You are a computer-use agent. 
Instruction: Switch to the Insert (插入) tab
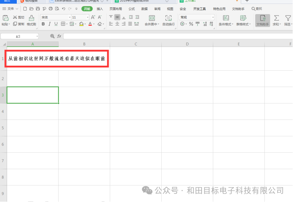(x=100, y=9)
